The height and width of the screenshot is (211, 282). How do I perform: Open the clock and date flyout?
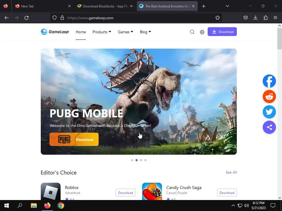pyautogui.click(x=258, y=206)
